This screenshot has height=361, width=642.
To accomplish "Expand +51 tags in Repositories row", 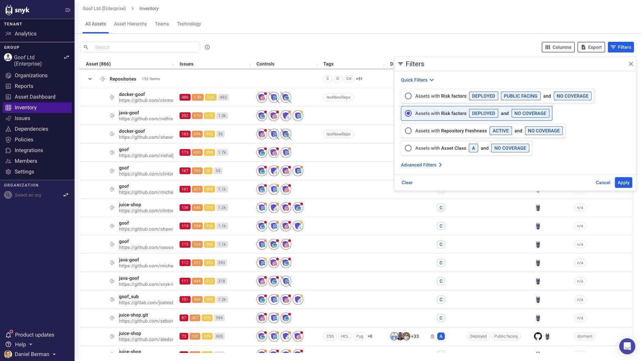I will (359, 79).
